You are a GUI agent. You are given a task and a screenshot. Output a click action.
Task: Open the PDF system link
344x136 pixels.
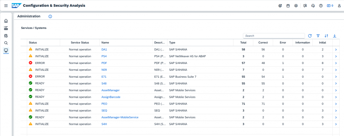coord(104,63)
